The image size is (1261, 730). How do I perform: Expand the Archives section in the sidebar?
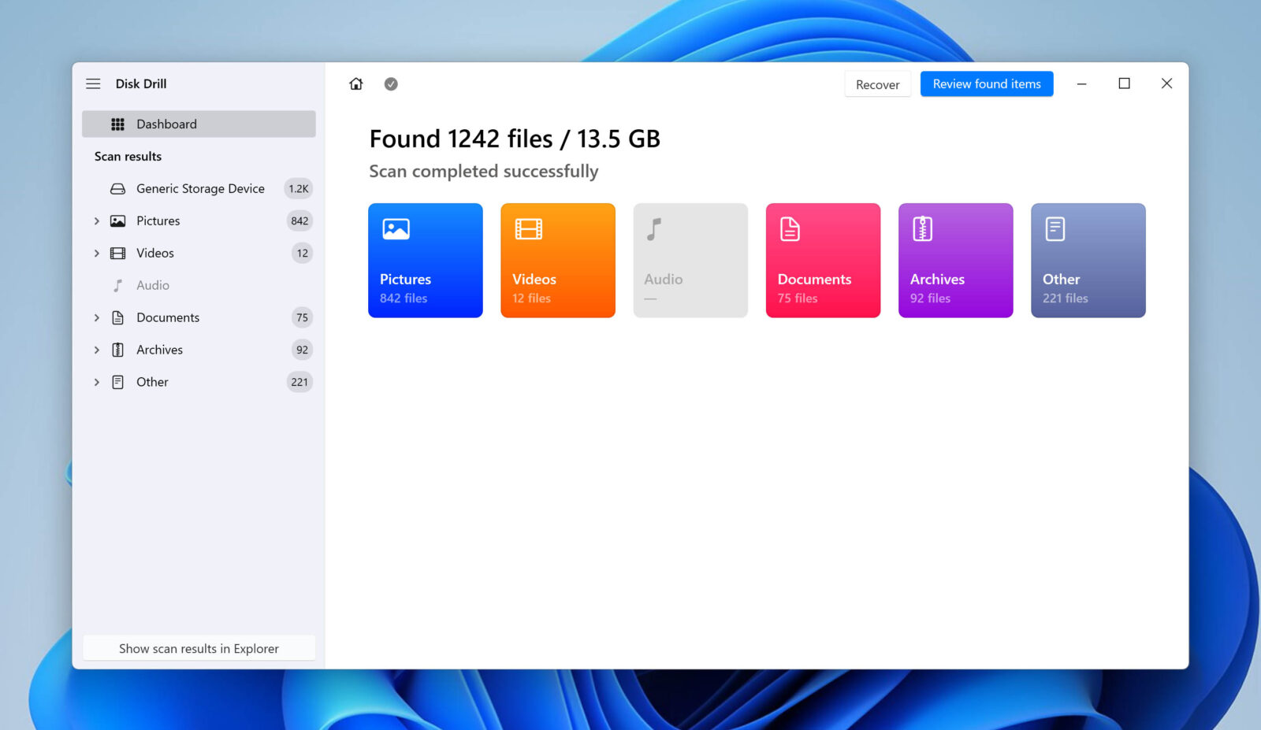[x=97, y=350]
